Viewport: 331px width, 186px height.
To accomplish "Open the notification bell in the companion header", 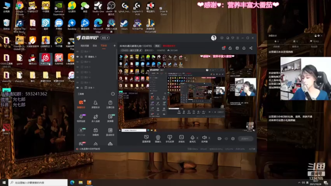I will pos(244,48).
